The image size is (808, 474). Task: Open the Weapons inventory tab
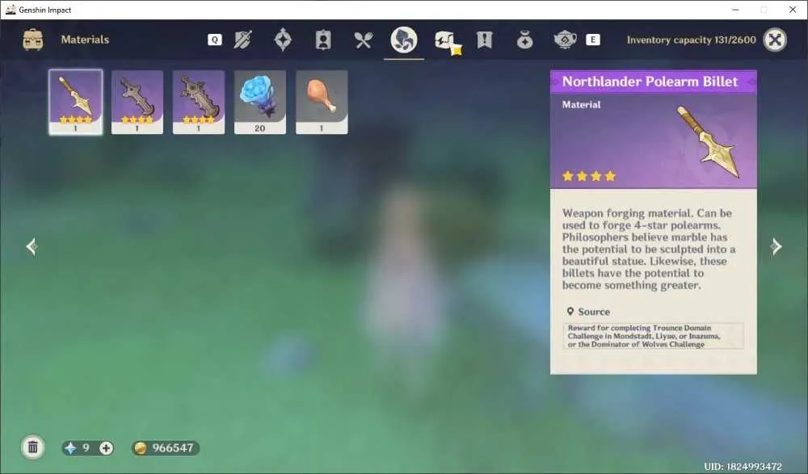242,40
